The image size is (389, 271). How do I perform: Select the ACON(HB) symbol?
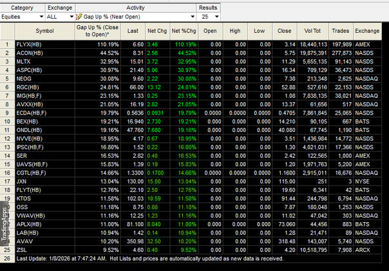tap(30, 53)
